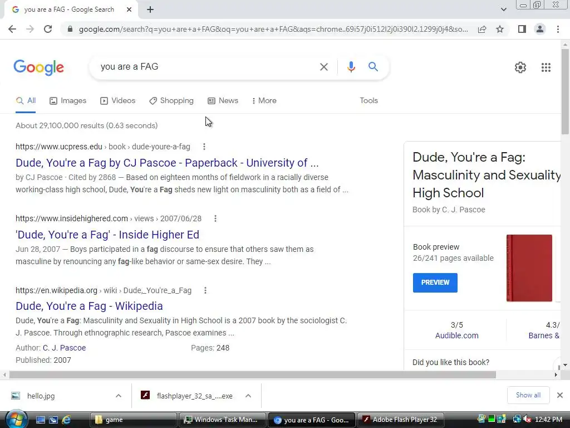Select the All results tab
This screenshot has height=428, width=570.
coord(26,101)
